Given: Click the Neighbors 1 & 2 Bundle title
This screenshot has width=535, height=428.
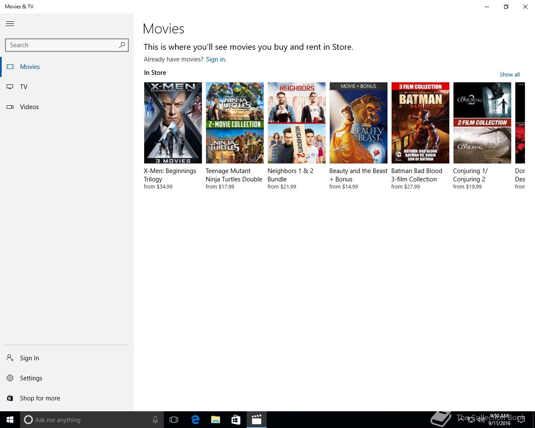Looking at the screenshot, I should pos(290,175).
